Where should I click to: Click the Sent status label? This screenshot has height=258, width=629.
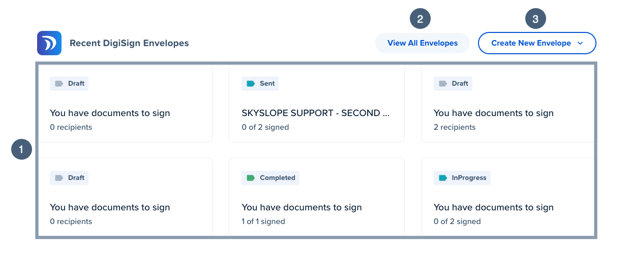pyautogui.click(x=267, y=84)
